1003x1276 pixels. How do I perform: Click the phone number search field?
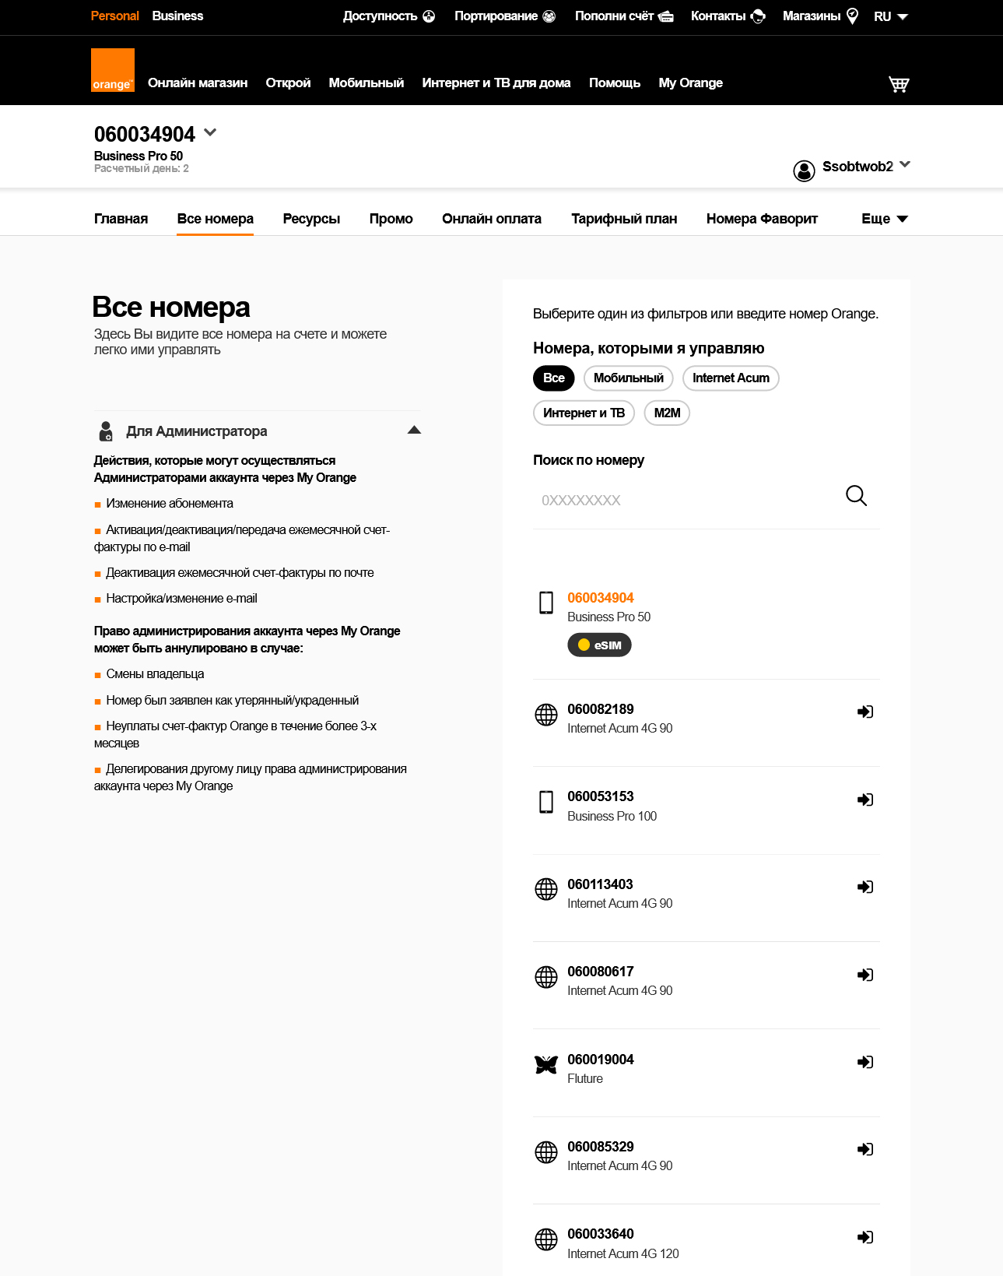(x=685, y=500)
